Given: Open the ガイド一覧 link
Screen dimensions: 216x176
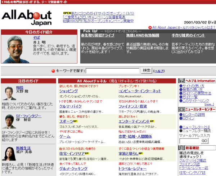Looking at the screenshot, I should tap(188, 97).
